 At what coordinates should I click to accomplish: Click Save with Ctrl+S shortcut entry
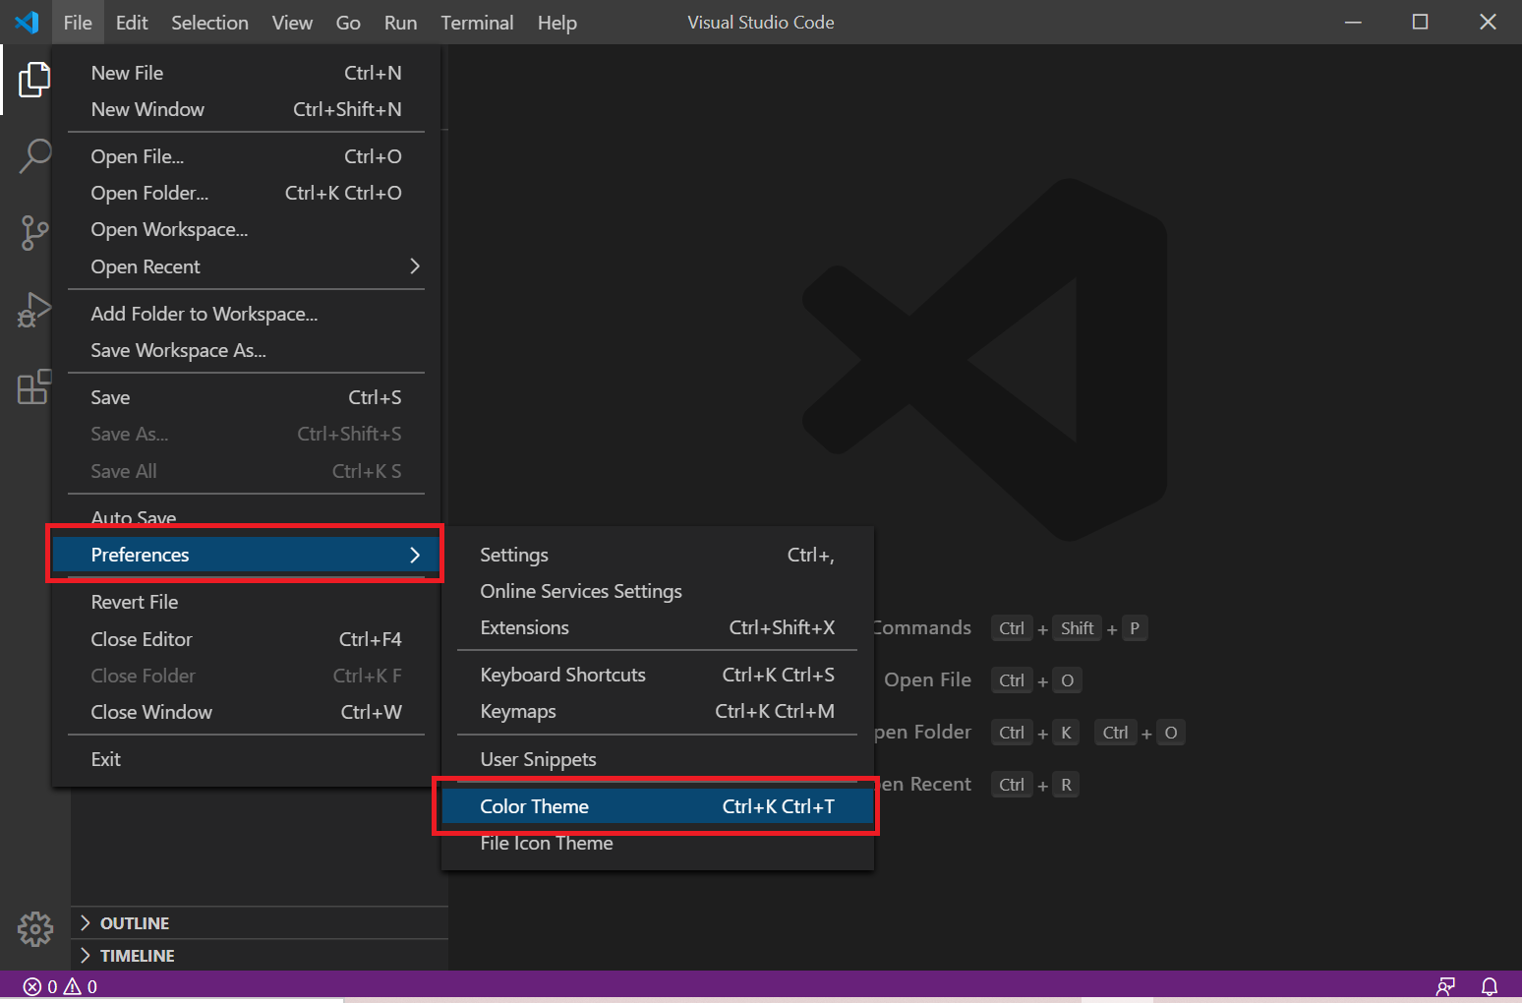(246, 397)
